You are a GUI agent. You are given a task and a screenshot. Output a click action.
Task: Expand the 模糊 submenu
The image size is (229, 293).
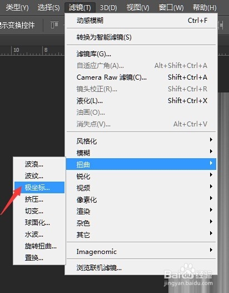click(141, 153)
